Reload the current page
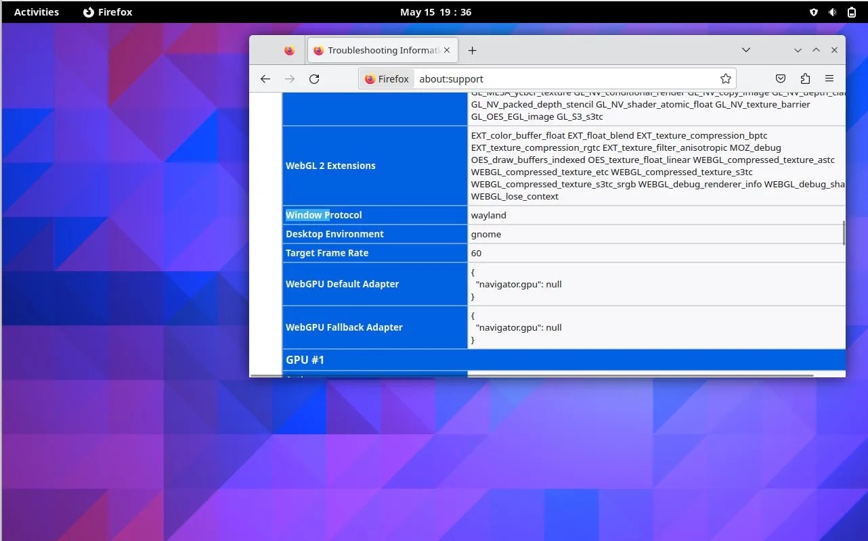This screenshot has width=868, height=541. 314,78
